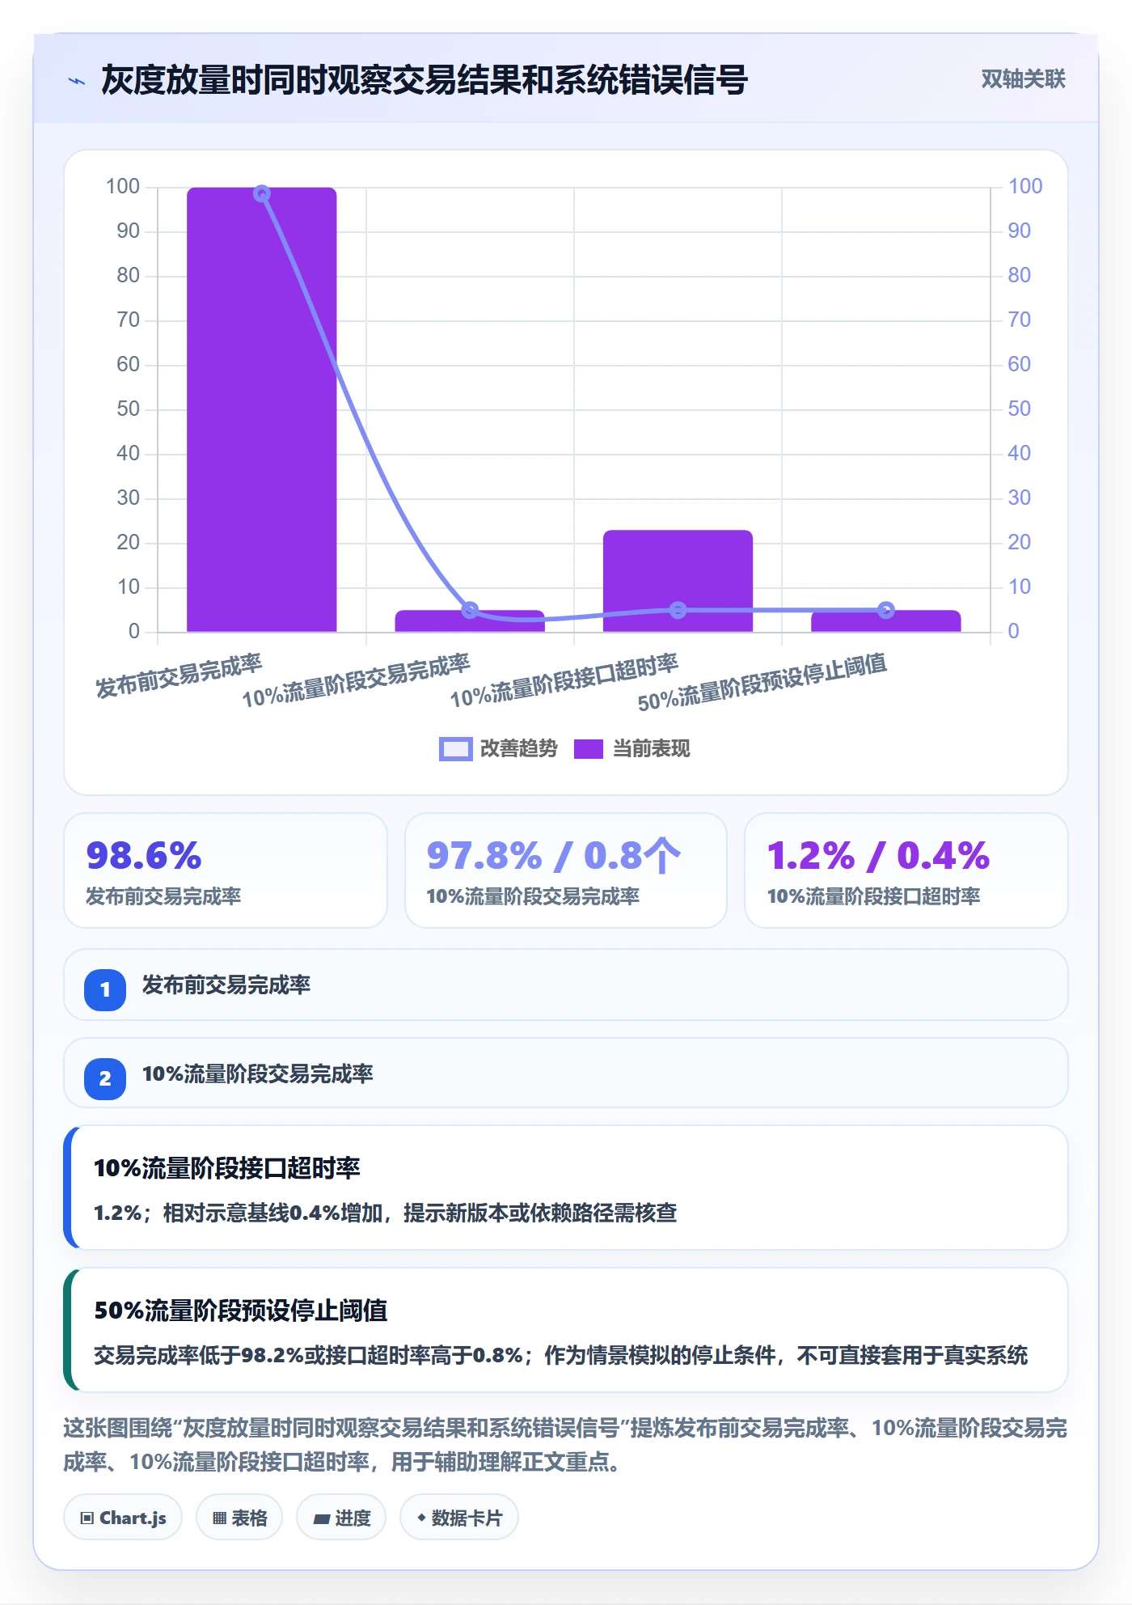Image resolution: width=1132 pixels, height=1605 pixels.
Task: Open the 发布前交易完成率 list row
Action: (x=566, y=985)
